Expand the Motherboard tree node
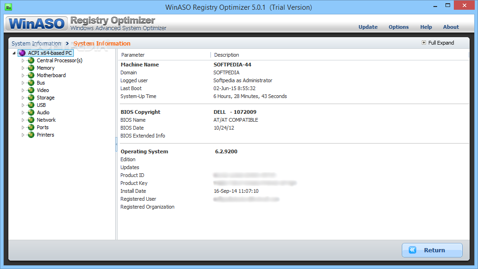The width and height of the screenshot is (478, 269). [x=23, y=75]
